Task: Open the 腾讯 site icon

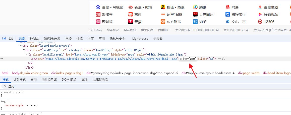Action: (195, 7)
